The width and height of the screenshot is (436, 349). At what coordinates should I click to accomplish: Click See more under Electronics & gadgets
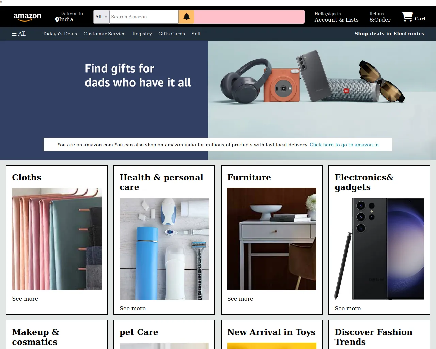tap(347, 308)
